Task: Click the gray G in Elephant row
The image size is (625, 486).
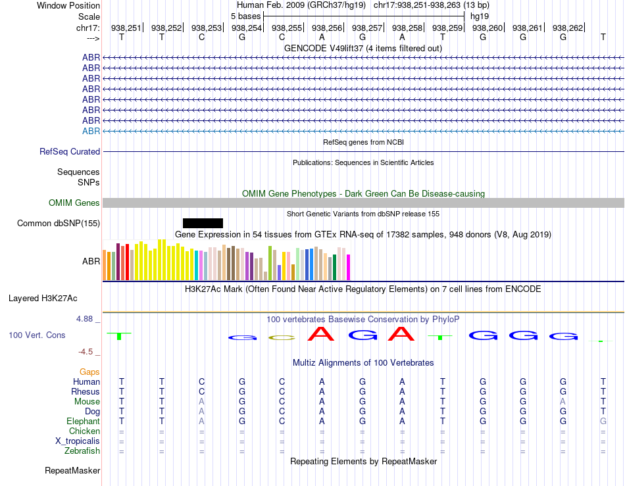Action: pos(603,421)
